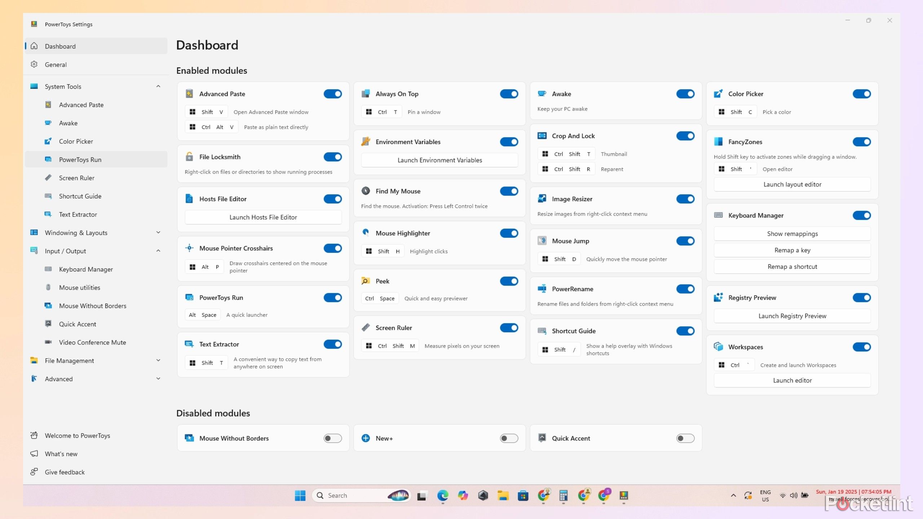Click the Keyboard Manager card icon
The image size is (923, 519).
click(x=718, y=215)
